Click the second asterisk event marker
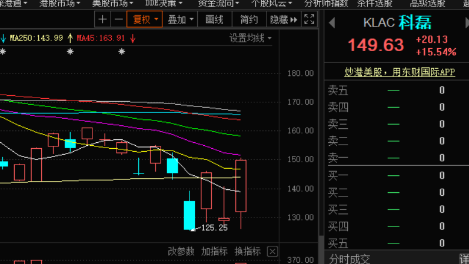 70,52
